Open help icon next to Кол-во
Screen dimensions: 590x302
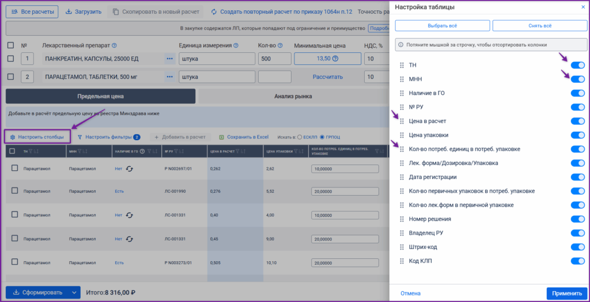[x=281, y=45]
